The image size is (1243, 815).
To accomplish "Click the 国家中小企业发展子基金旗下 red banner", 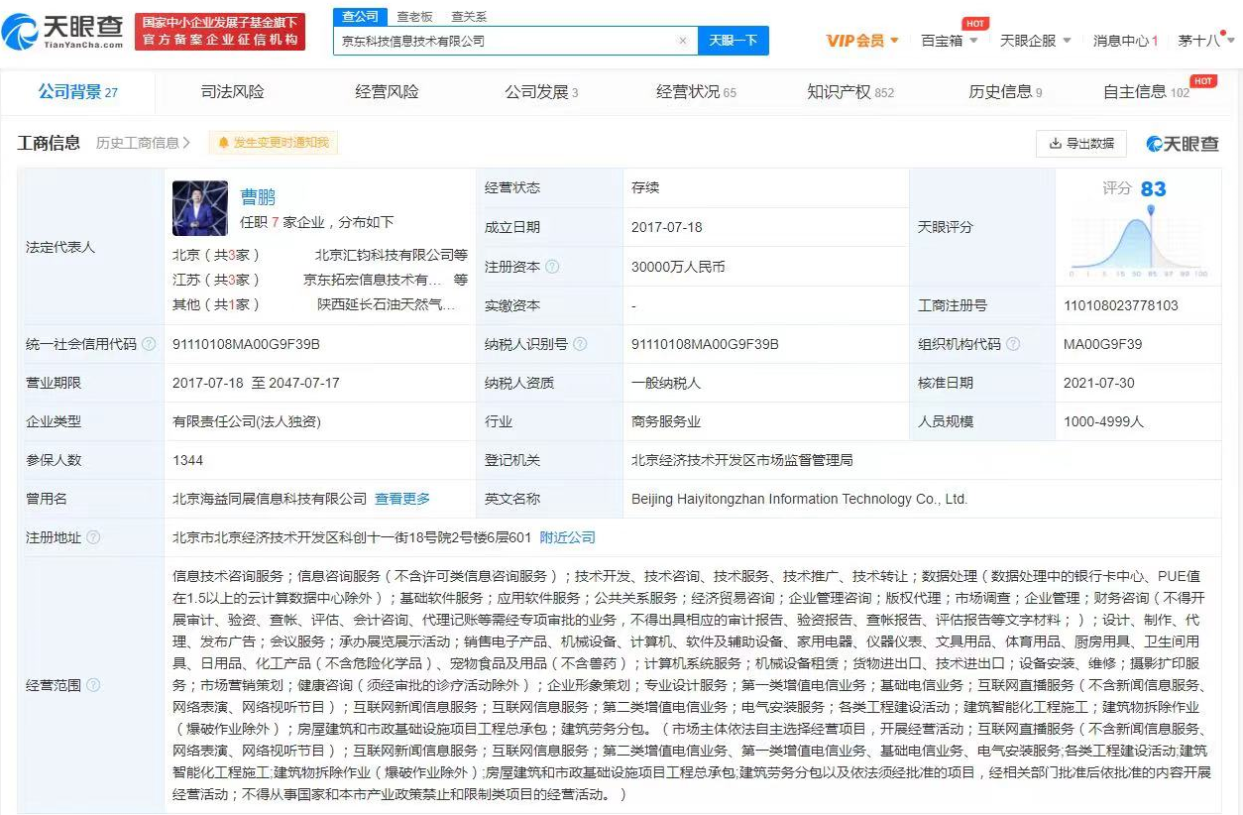I will click(x=220, y=32).
